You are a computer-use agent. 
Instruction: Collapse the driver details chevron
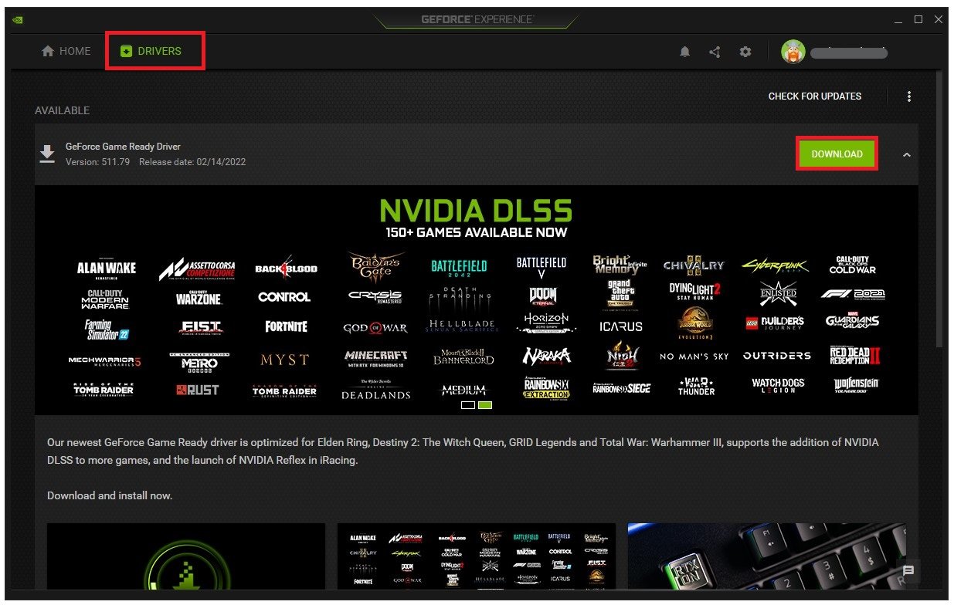coord(907,155)
